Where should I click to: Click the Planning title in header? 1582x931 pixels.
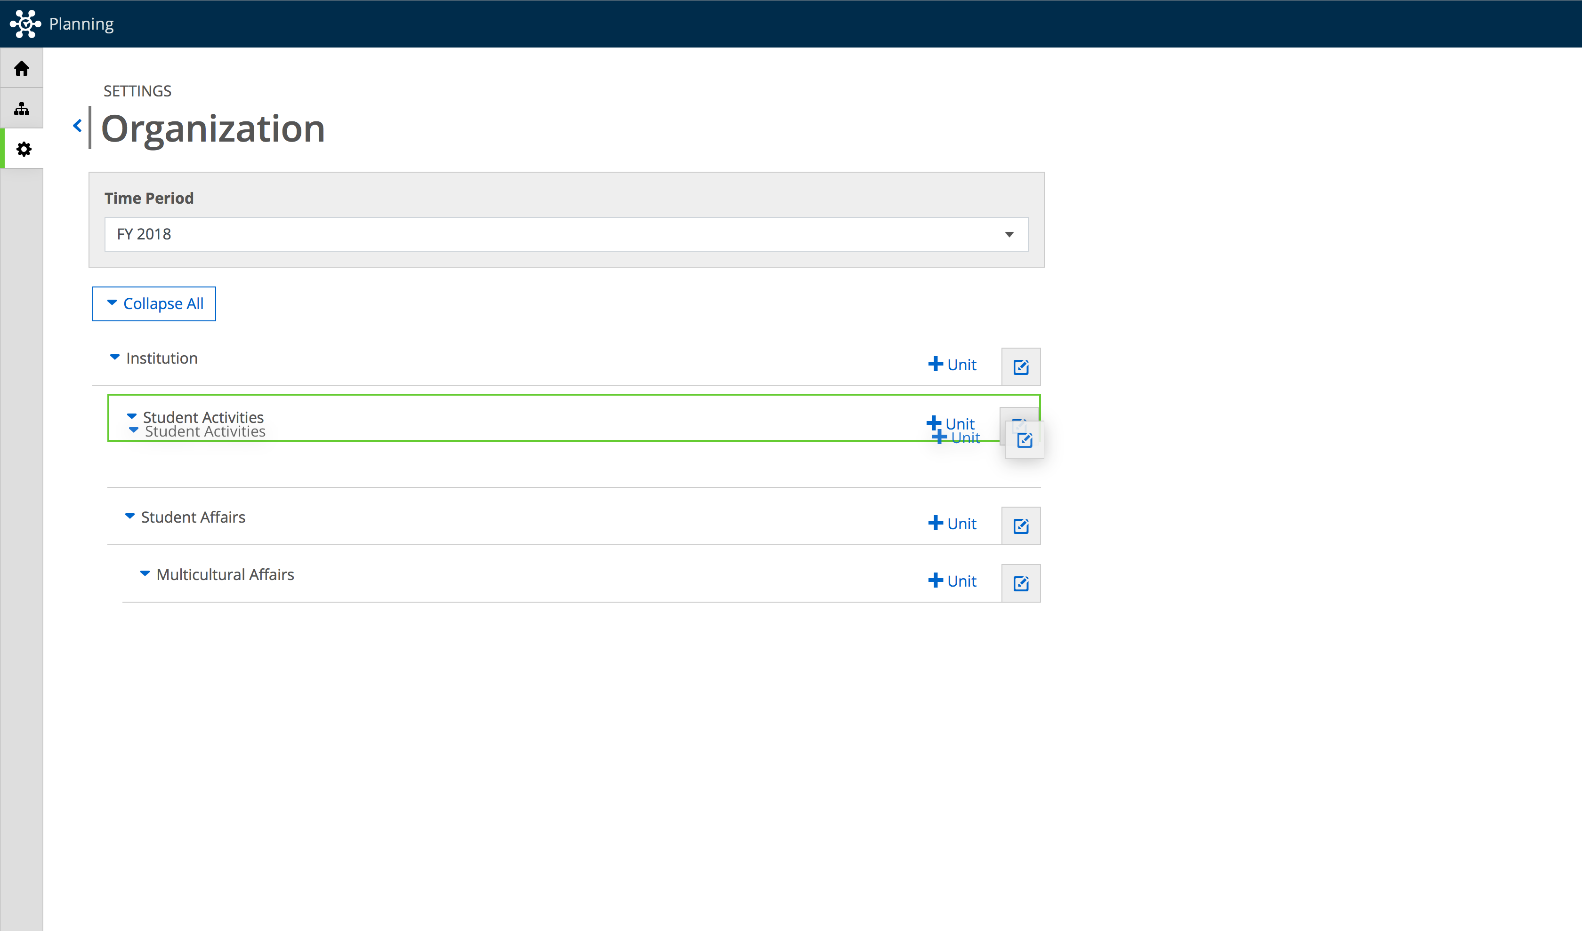point(81,24)
